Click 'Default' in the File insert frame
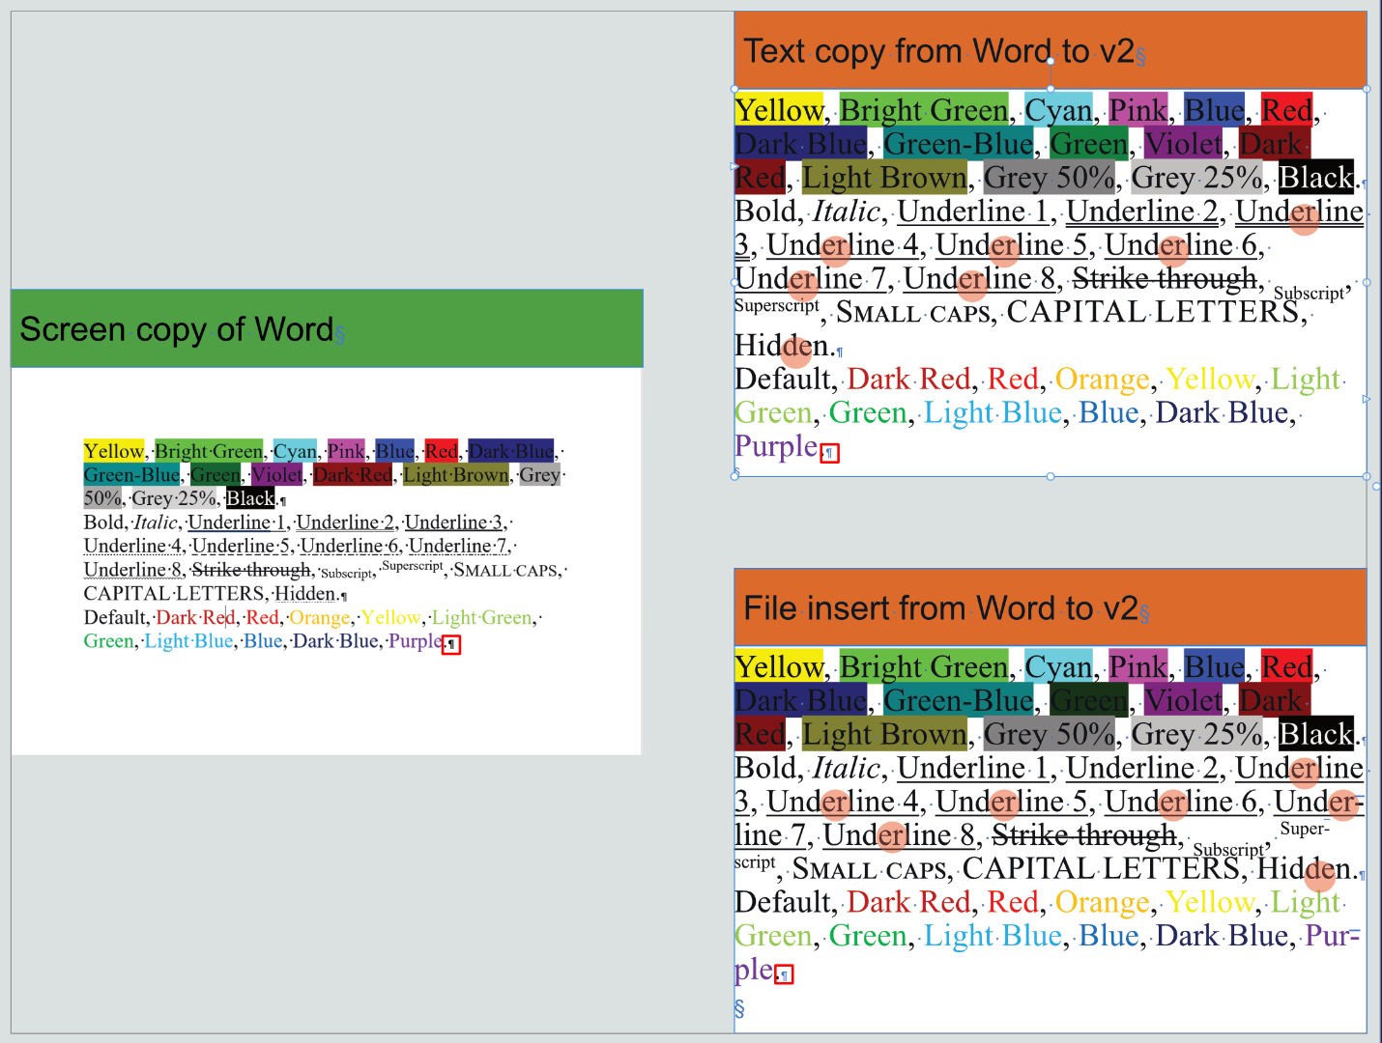 (784, 902)
